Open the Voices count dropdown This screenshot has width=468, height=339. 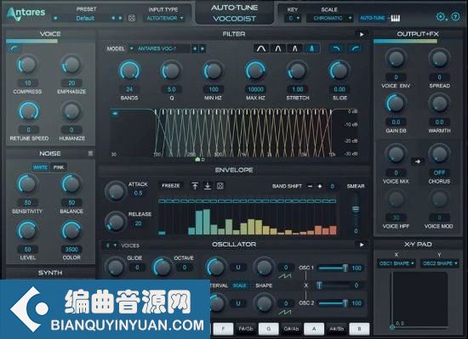tap(111, 246)
